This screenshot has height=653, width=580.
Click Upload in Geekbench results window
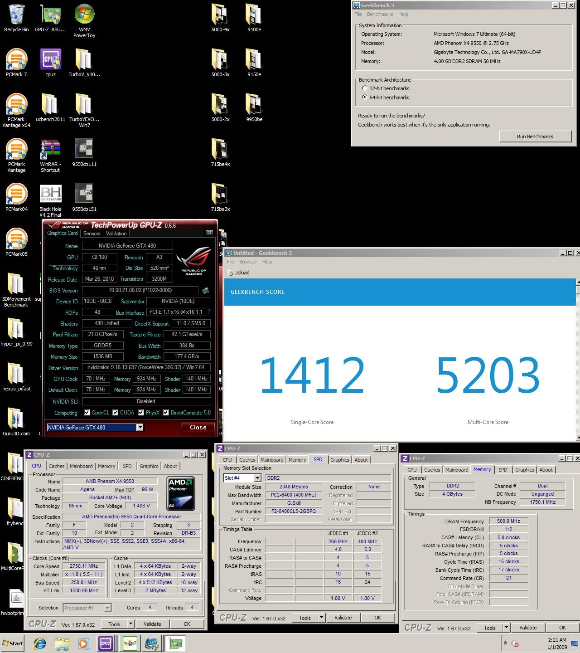pos(238,273)
